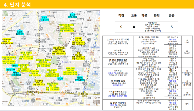This screenshot has height=111, width=194.
Task: Click the '신길삼환 97년 1174' map label
Action: pyautogui.click(x=79, y=39)
